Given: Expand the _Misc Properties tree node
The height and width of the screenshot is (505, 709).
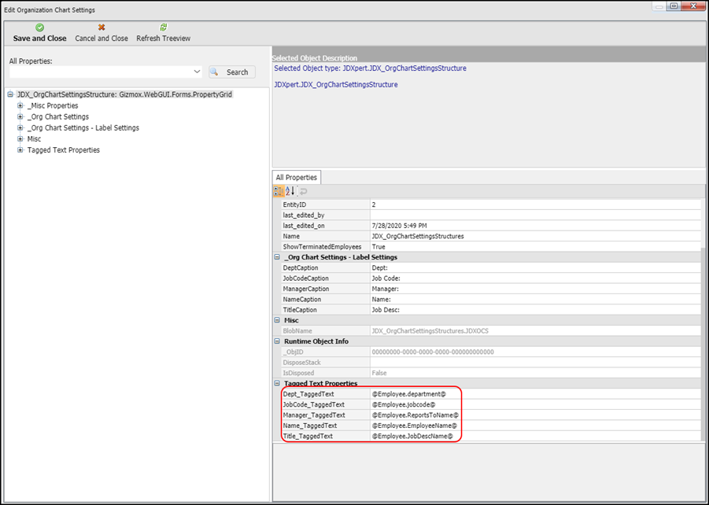Looking at the screenshot, I should coord(20,105).
